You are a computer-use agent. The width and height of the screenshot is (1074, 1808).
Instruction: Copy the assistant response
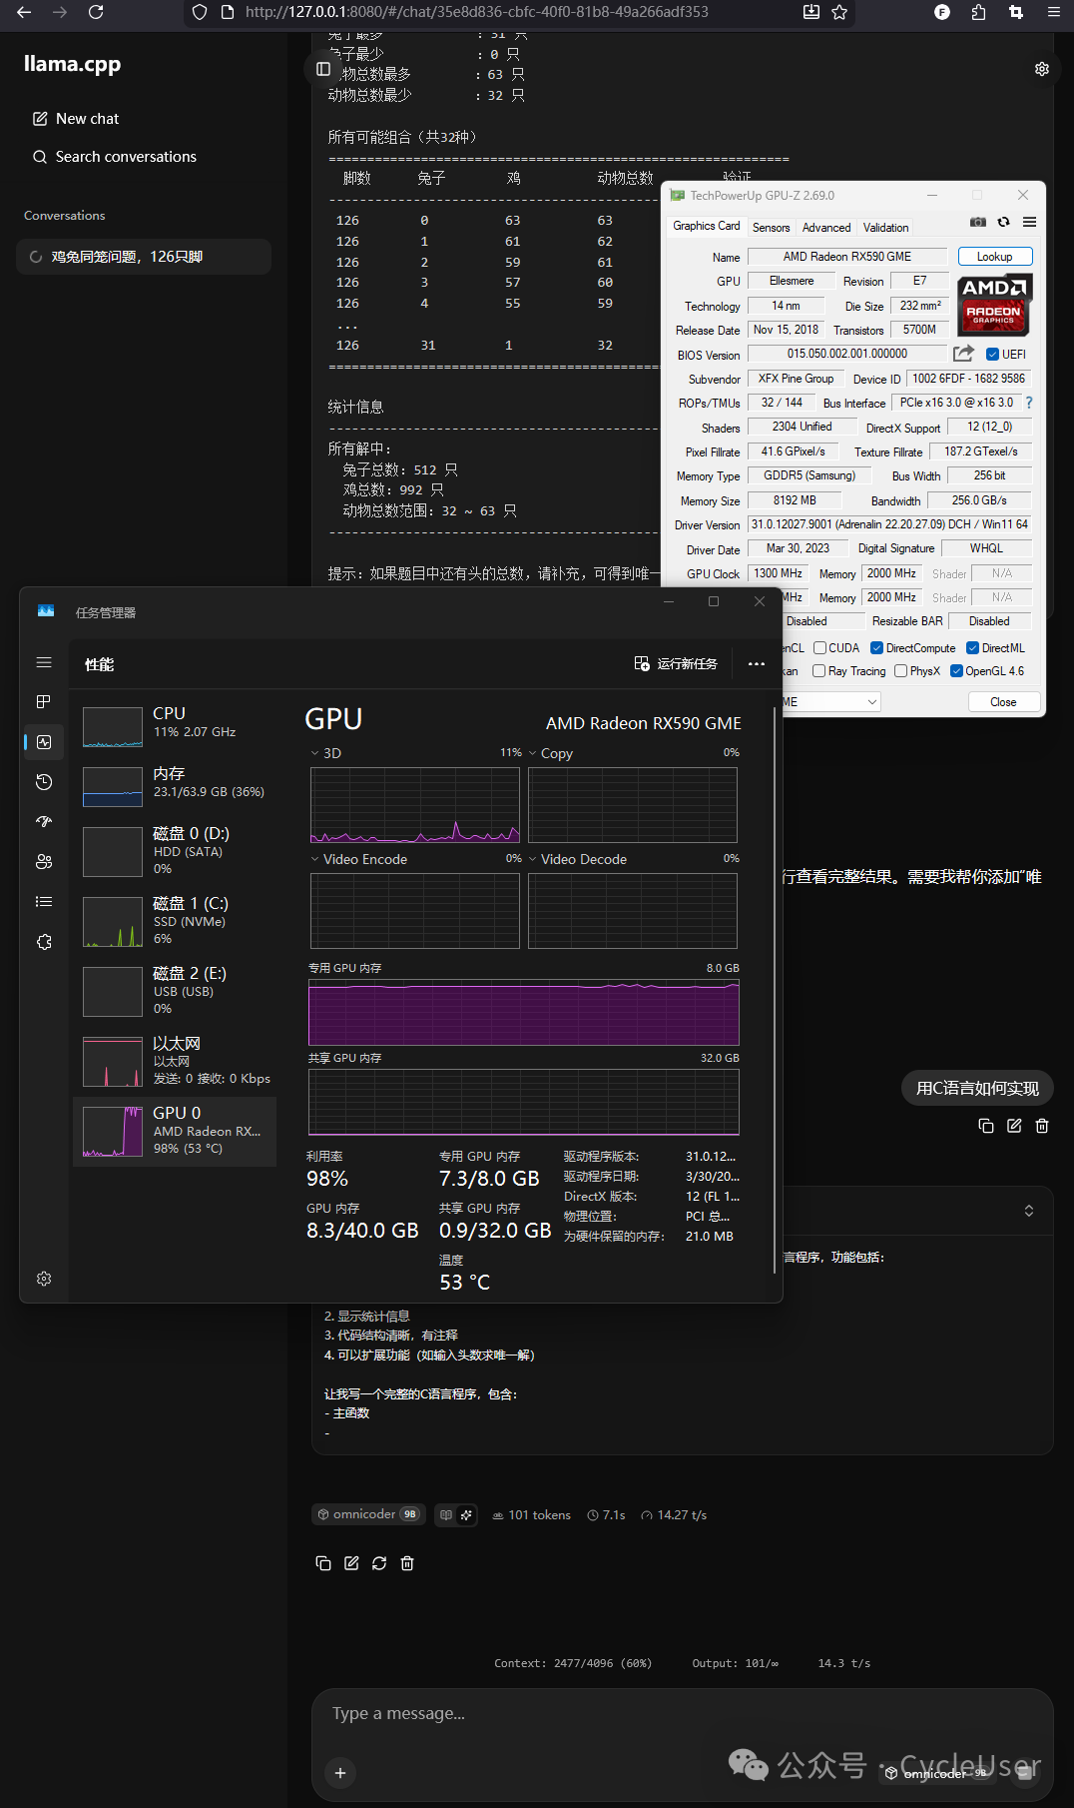coord(323,1563)
